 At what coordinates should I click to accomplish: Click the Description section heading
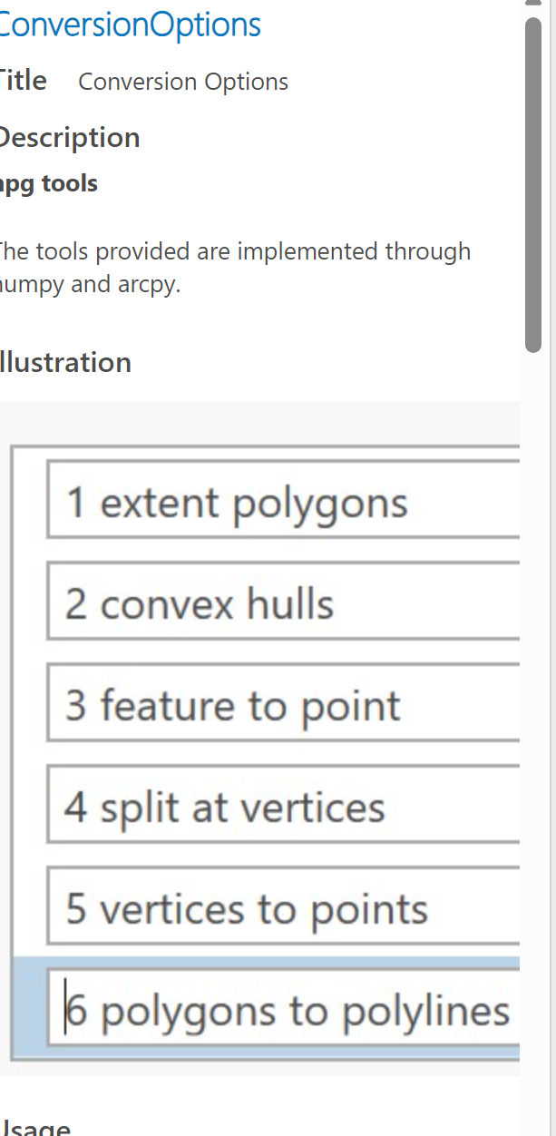click(68, 137)
